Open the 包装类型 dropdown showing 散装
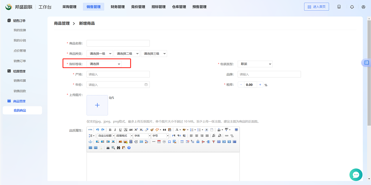371x185 pixels. [255, 64]
